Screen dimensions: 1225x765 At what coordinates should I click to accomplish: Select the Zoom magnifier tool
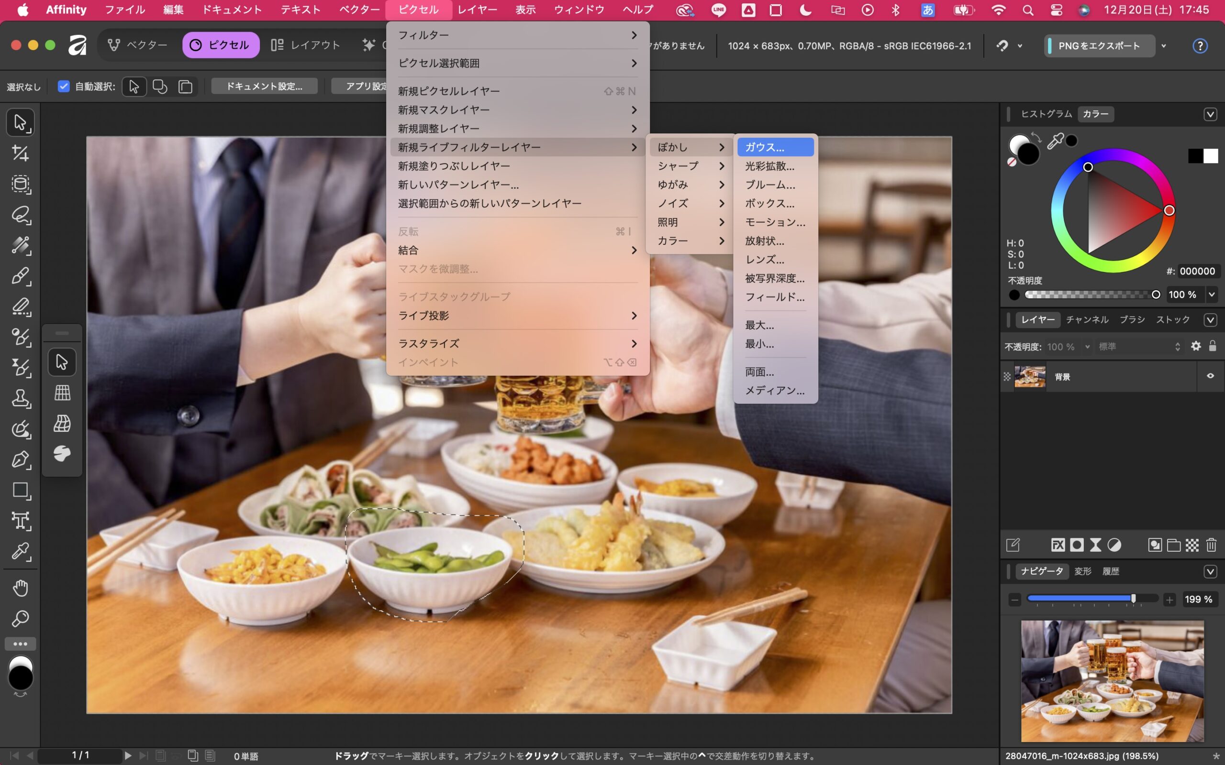20,618
